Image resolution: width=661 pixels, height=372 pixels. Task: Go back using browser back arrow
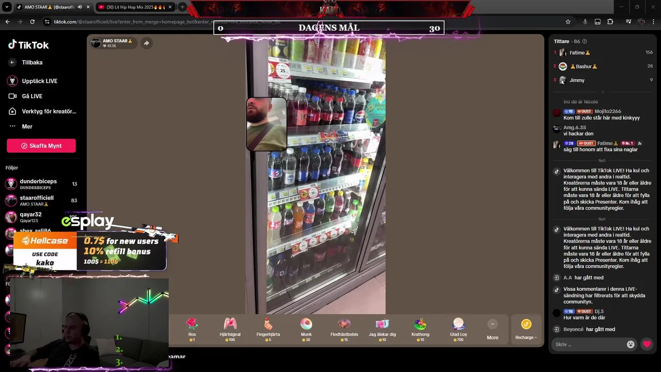(x=7, y=22)
